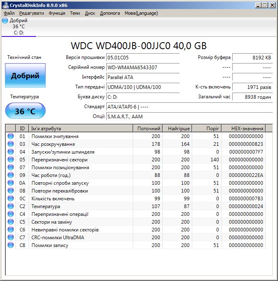Screen dimensions: 278x281
Task: Click status orb for row C4 Перепризначені операції
Action: click(11, 214)
